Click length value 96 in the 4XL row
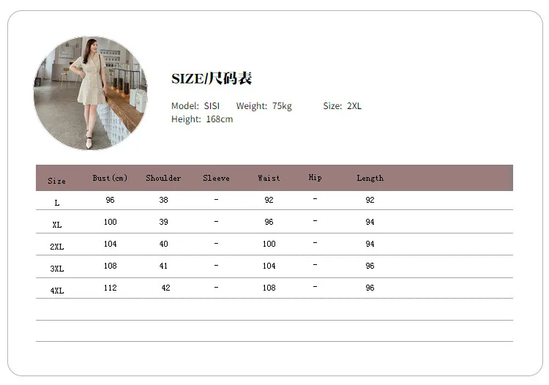549x385 pixels. click(370, 288)
